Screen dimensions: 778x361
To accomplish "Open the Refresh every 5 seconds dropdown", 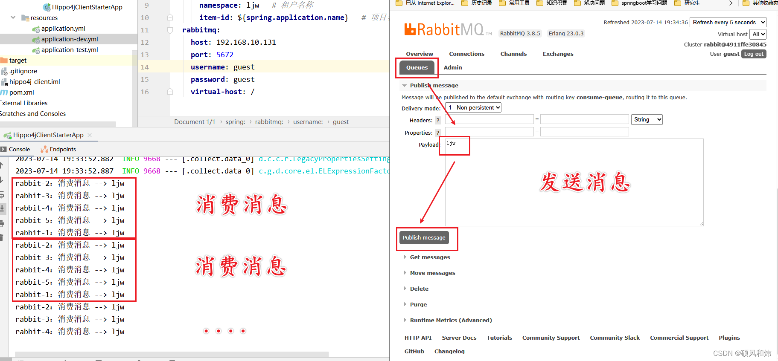I will tap(728, 22).
